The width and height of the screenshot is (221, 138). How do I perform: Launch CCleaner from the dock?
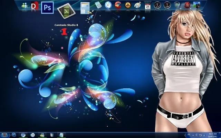pos(118,5)
